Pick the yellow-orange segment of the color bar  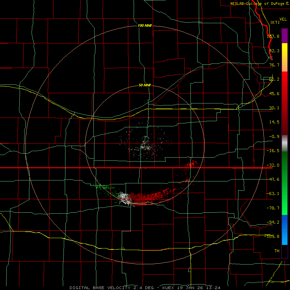pyautogui.click(x=285, y=57)
